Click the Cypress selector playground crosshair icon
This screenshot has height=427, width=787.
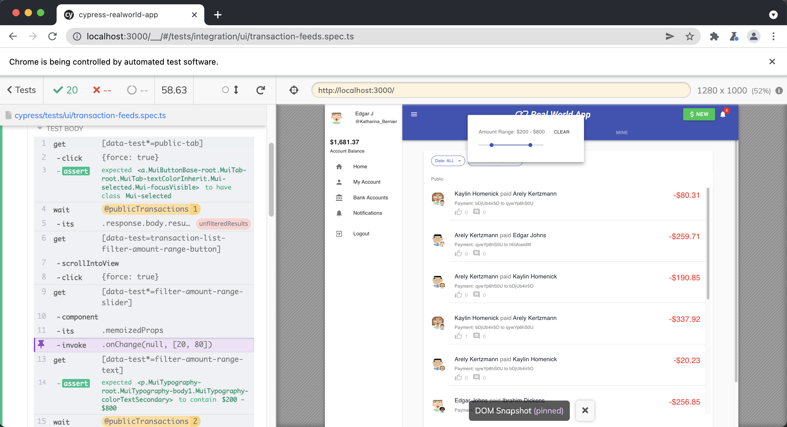294,90
